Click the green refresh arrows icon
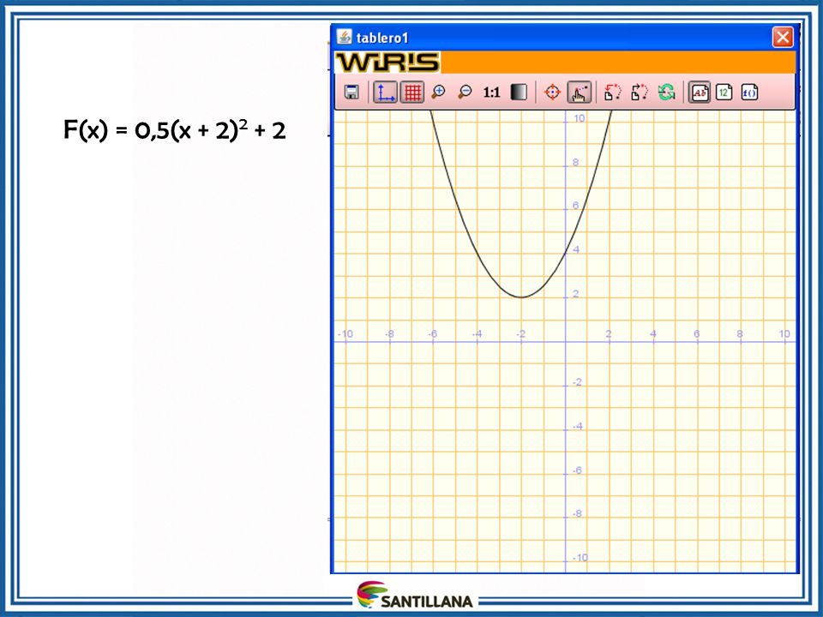Viewport: 823px width, 617px height. pyautogui.click(x=667, y=93)
